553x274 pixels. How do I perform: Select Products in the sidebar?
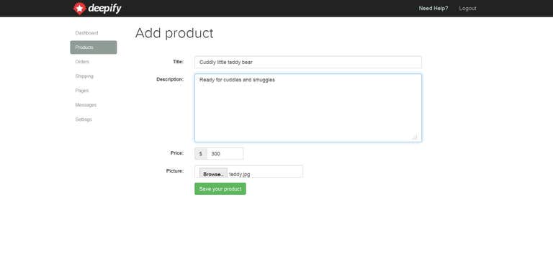(x=94, y=47)
